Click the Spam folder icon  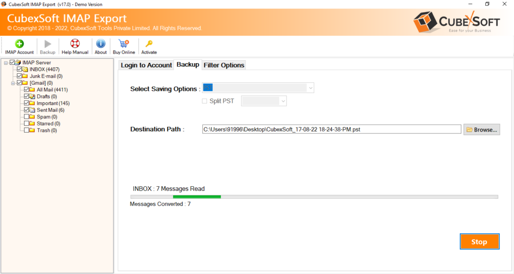click(32, 117)
